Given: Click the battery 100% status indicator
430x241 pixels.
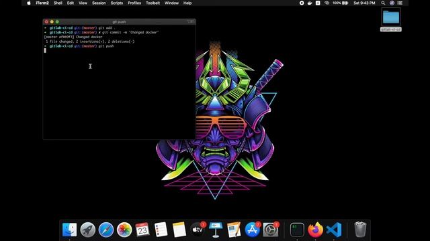Looking at the screenshot, I should 341,3.
